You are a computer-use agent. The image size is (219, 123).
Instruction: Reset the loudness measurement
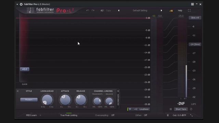coord(191,109)
